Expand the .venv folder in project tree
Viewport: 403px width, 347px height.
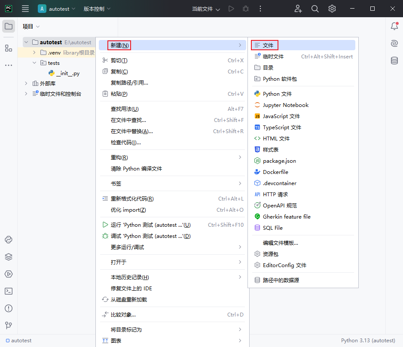point(34,52)
